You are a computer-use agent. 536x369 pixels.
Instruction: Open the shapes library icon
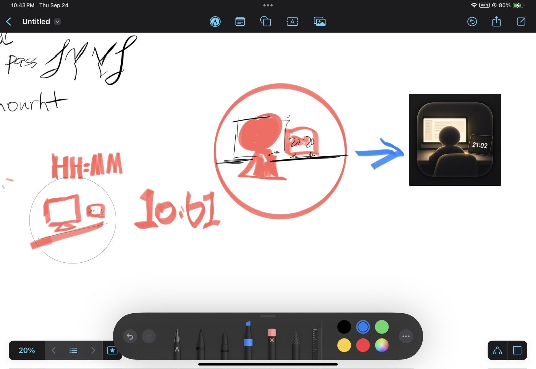click(x=266, y=22)
